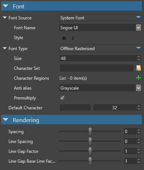Screen dimensions: 144x170
Task: Click the 'Font Name' label
Action: point(25,28)
